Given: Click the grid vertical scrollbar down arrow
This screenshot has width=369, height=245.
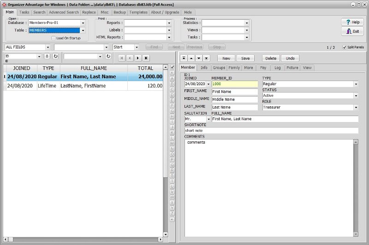Looking at the screenshot, I should pyautogui.click(x=166, y=234).
